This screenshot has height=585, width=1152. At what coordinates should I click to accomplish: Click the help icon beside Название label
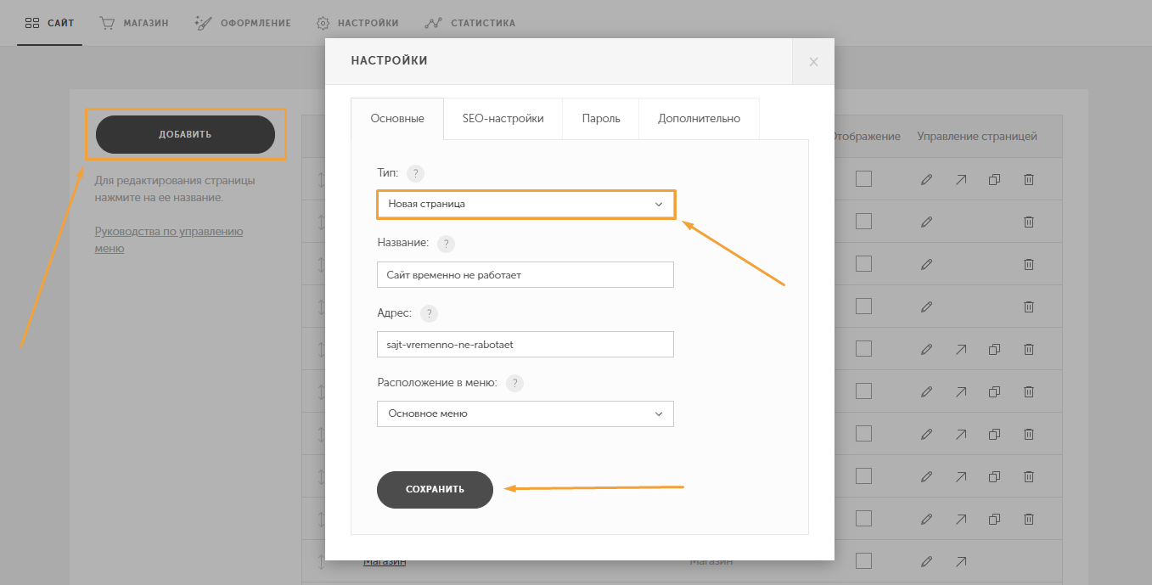click(x=446, y=244)
